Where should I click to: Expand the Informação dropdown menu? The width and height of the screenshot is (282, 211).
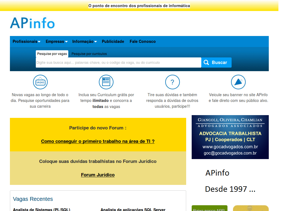[x=85, y=41]
